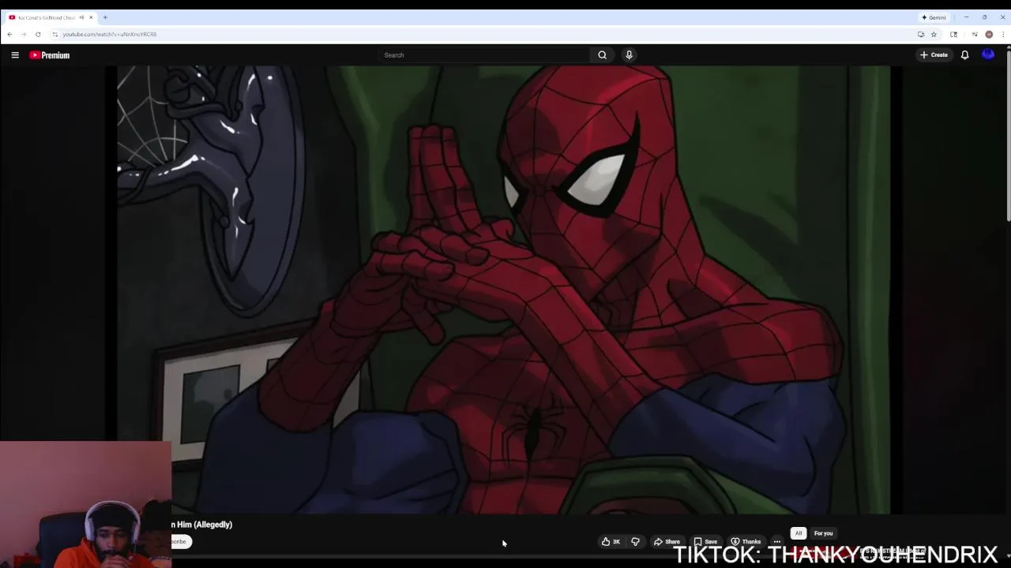
Task: Open the Chrome three-dot menu
Action: (x=1003, y=35)
